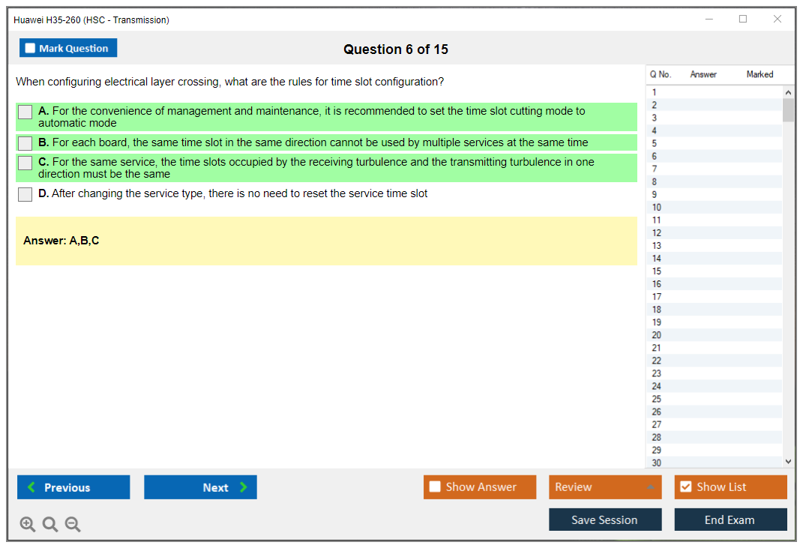Advance to the next question
This screenshot has width=806, height=551.
pyautogui.click(x=200, y=487)
